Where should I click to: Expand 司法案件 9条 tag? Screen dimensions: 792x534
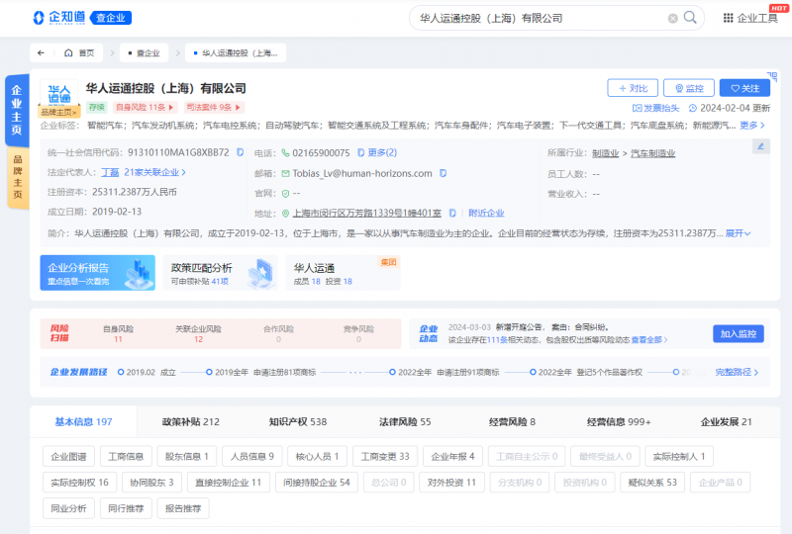coord(213,107)
